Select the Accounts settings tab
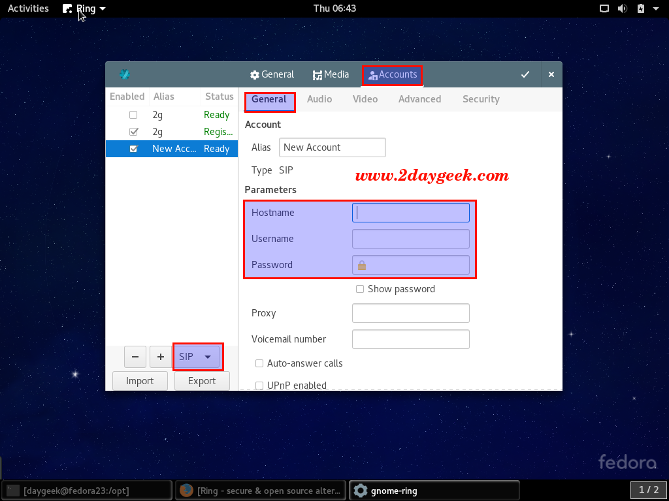This screenshot has width=669, height=501. 393,75
